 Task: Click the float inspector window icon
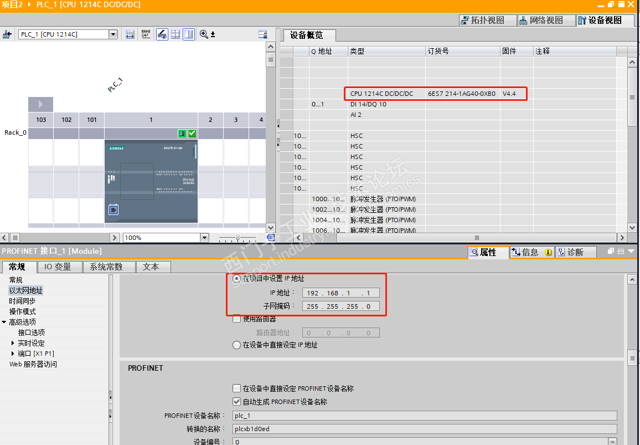point(611,251)
